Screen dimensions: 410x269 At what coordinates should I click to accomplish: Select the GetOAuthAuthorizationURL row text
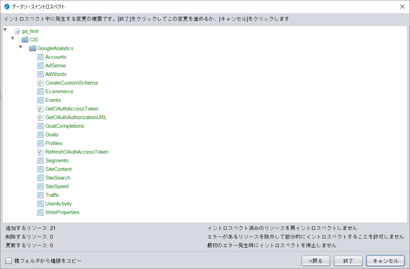pos(76,117)
